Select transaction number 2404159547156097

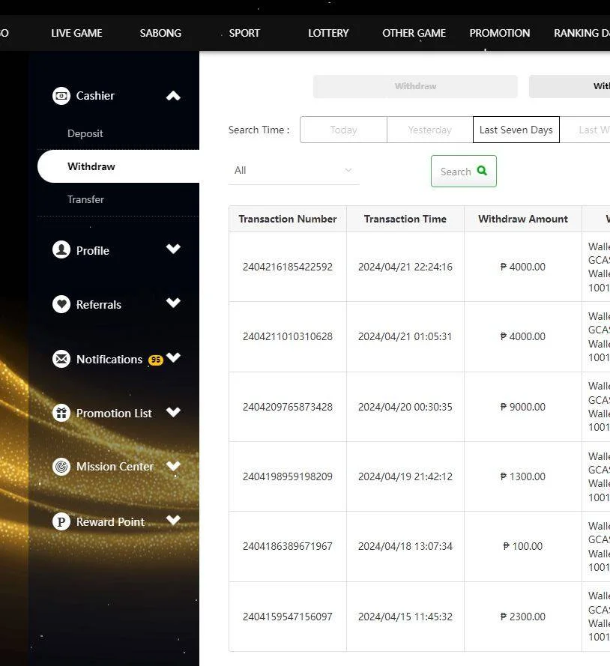pos(288,617)
